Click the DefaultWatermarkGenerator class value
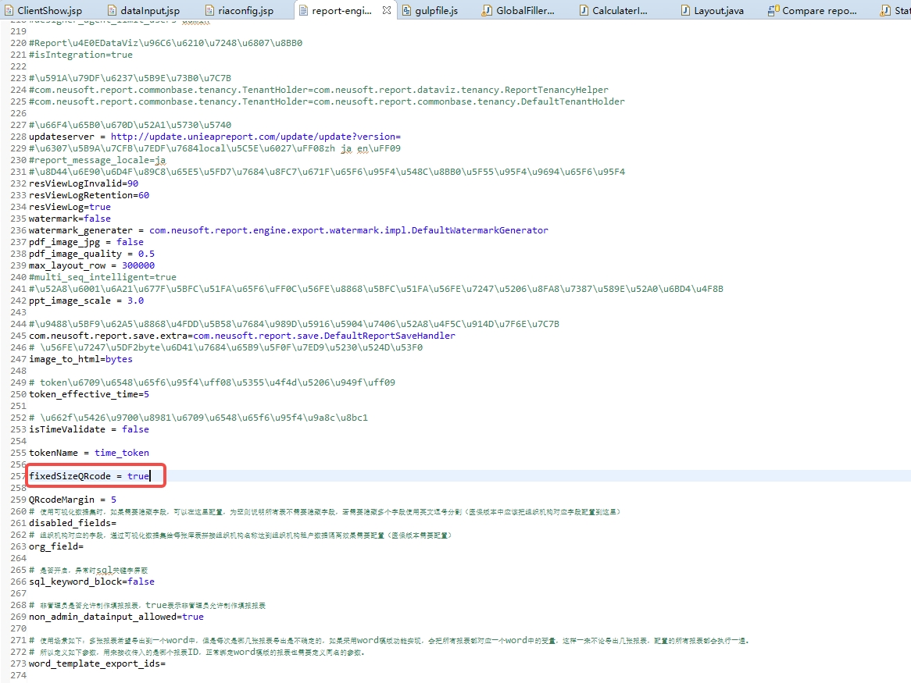Image resolution: width=911 pixels, height=683 pixels. click(x=348, y=229)
